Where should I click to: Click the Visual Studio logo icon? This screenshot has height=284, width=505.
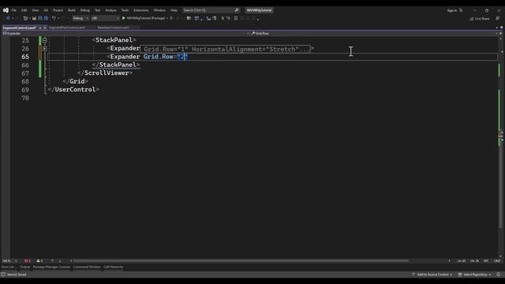6,10
